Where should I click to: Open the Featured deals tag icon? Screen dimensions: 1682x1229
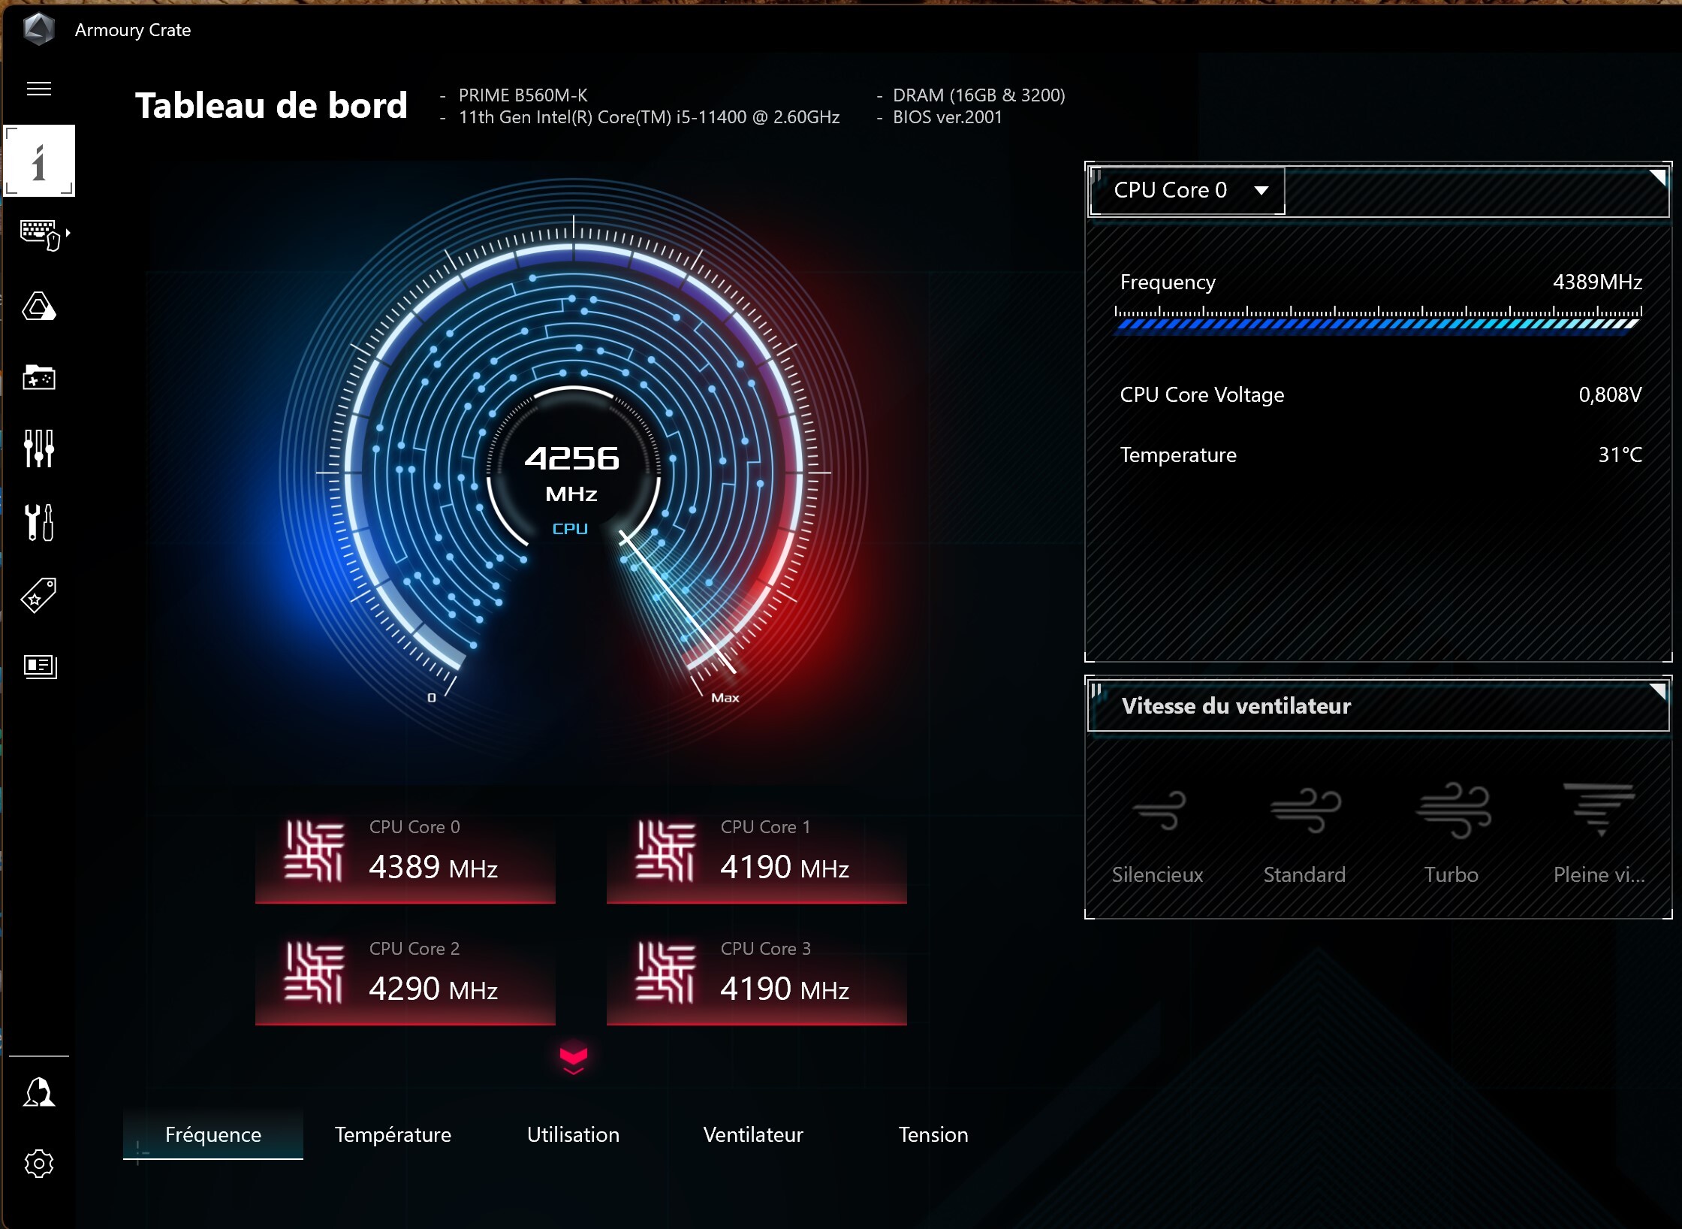39,595
